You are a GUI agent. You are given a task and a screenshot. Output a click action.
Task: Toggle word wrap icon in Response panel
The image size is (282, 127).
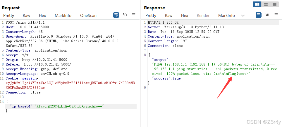coord(259,15)
